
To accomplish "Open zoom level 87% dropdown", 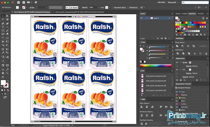I will pos(20,126).
